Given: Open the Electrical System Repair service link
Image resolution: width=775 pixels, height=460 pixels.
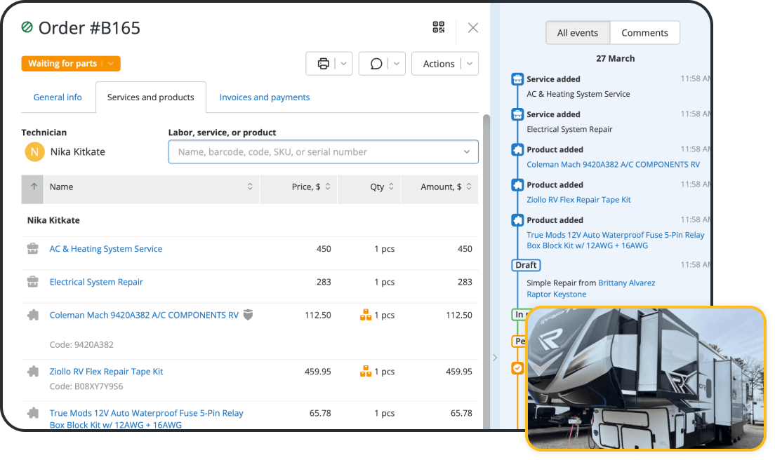Looking at the screenshot, I should [96, 281].
